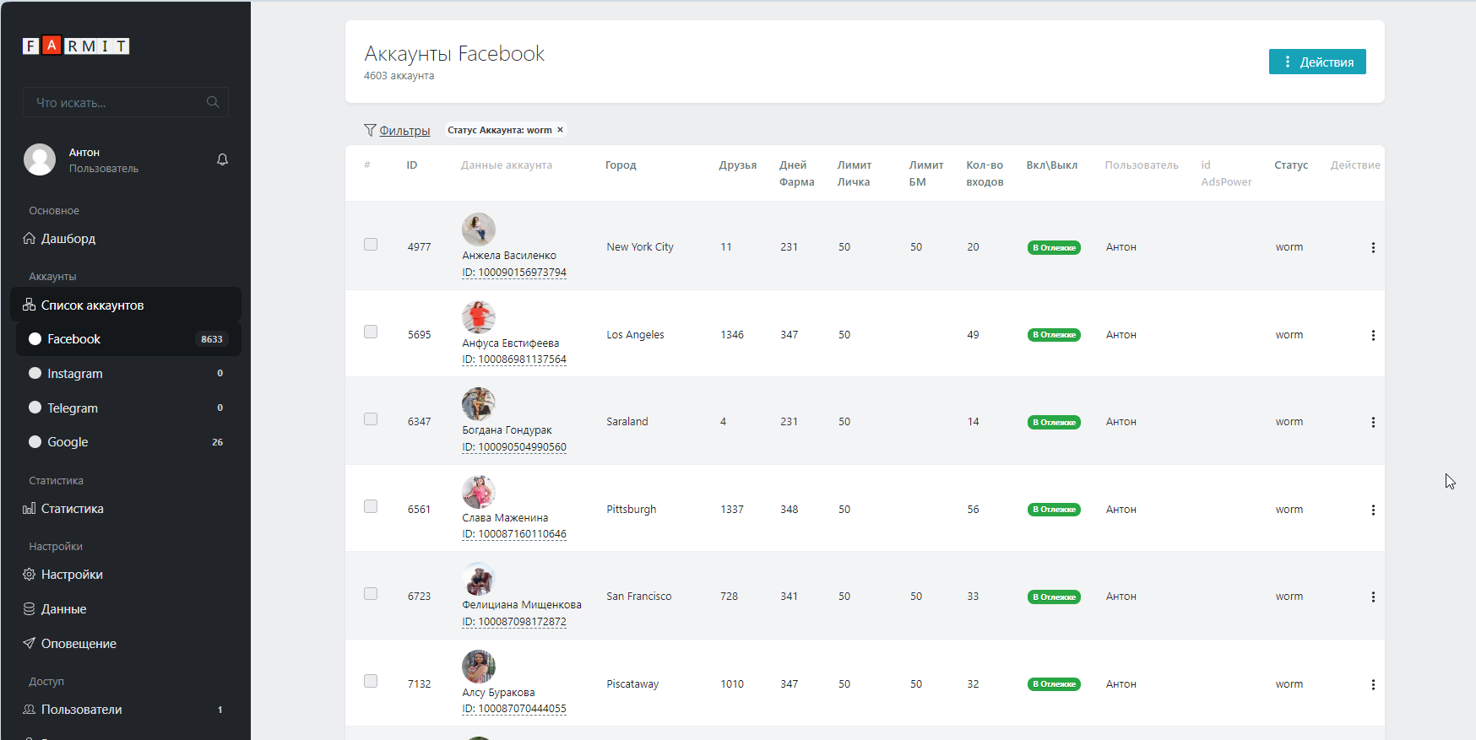Tick the checkbox for account 6347
This screenshot has height=740, width=1476.
[371, 419]
